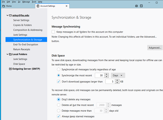Click the 5 KB size input field
This screenshot has width=163, height=120.
tap(110, 81)
